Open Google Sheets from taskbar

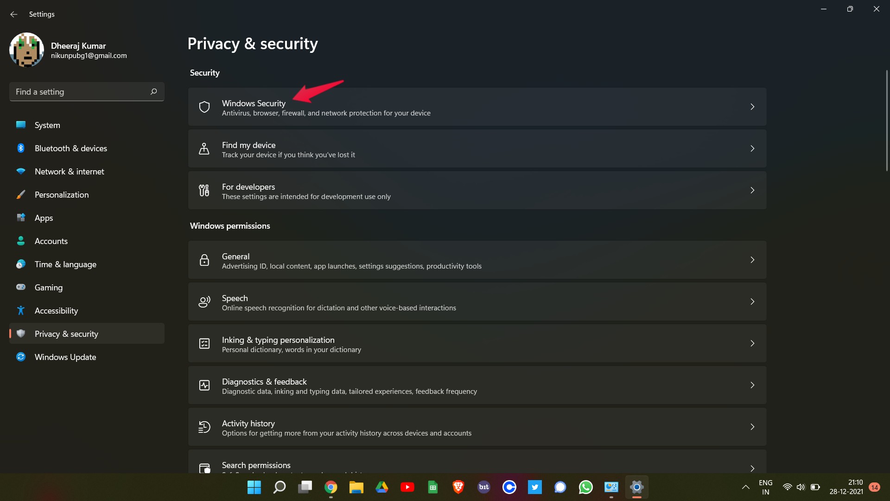click(x=433, y=487)
